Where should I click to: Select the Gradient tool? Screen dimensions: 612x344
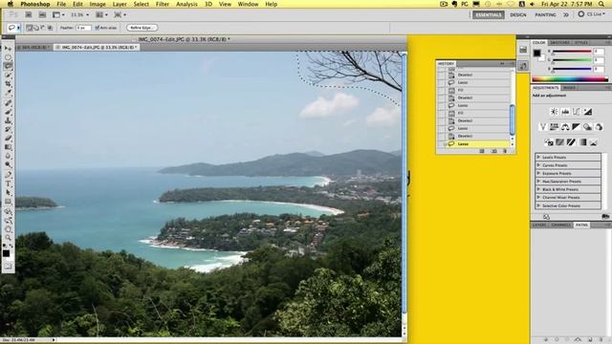point(8,147)
